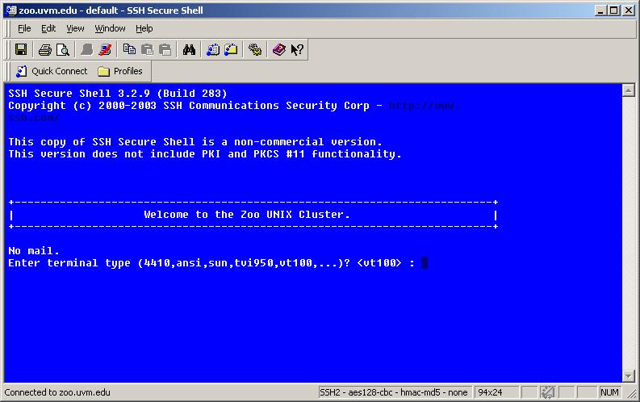Viewport: 640px width, 402px height.
Task: Click the 'Welcome to the Zoo UNIX Cluster.' banner text
Action: [246, 215]
